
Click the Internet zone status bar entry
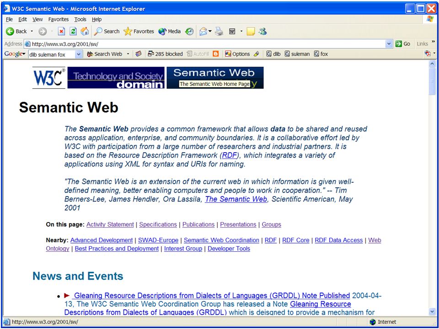click(x=383, y=322)
